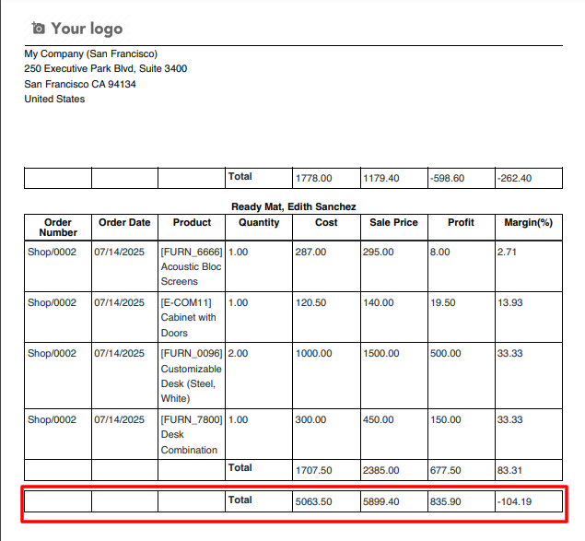Click Shop/0002 in the Desk Combination row
Screen dimensions: 585x541
(x=52, y=419)
